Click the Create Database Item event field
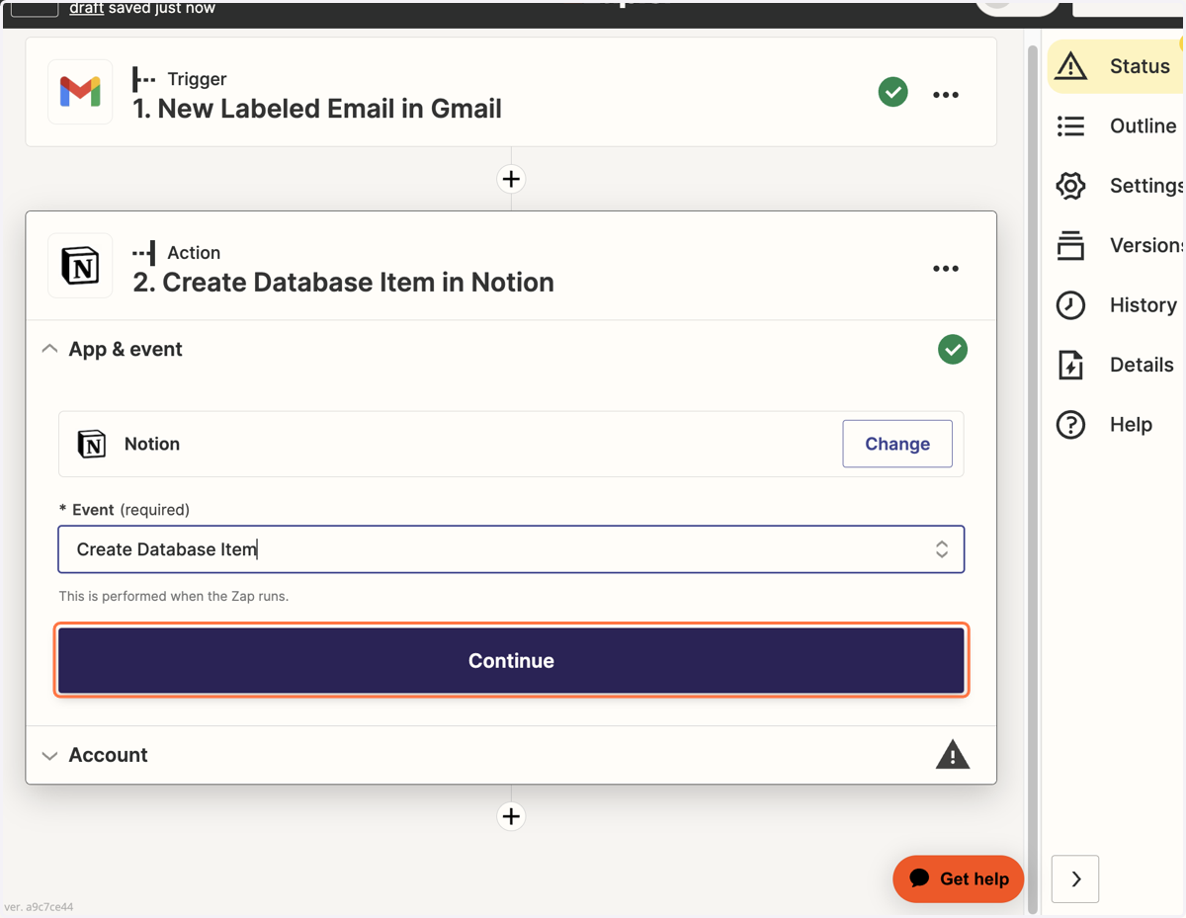This screenshot has width=1186, height=918. point(511,549)
